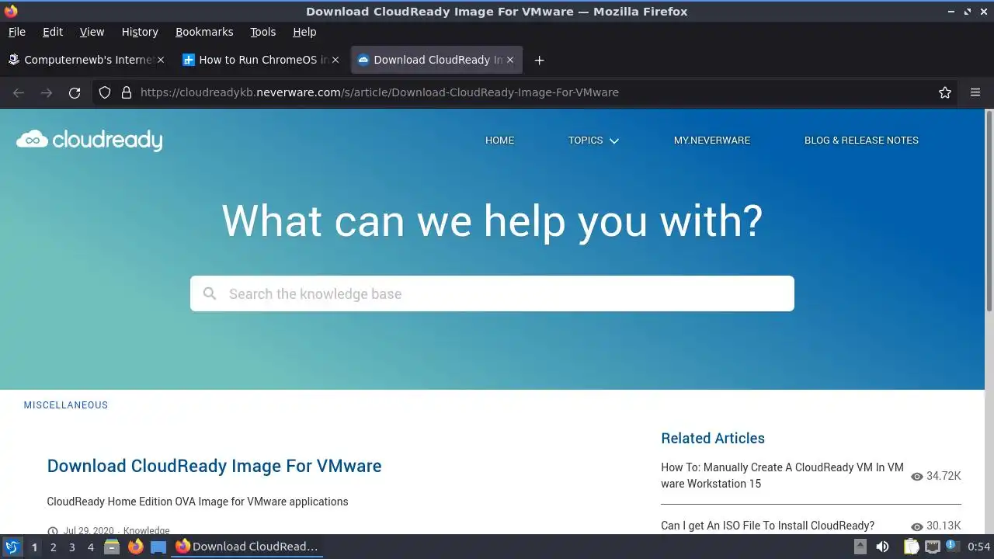The height and width of the screenshot is (559, 994).
Task: Close the Download CloudReady tab
Action: (510, 60)
